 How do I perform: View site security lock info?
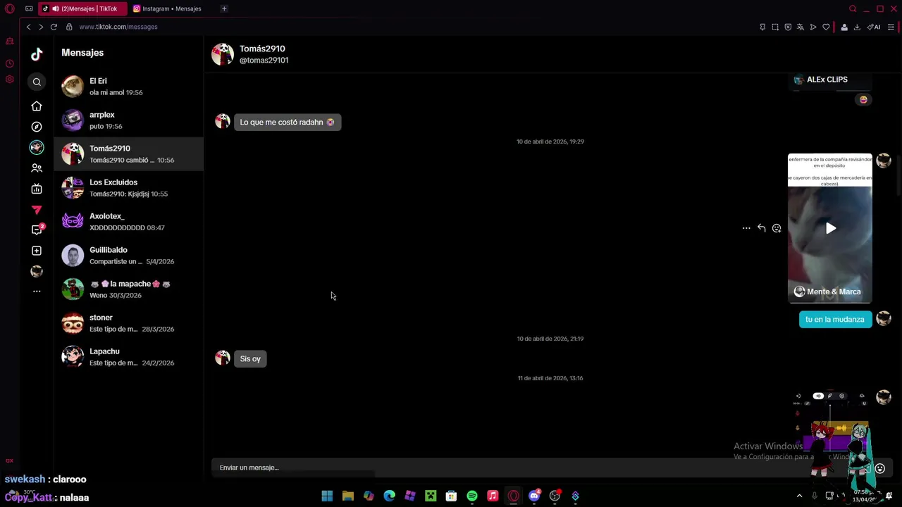pos(69,27)
